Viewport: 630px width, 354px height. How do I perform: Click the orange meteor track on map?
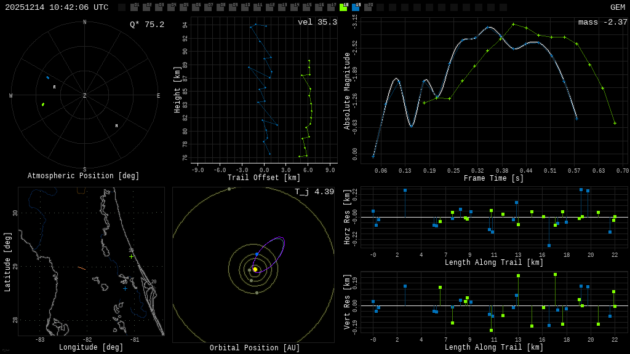click(82, 268)
